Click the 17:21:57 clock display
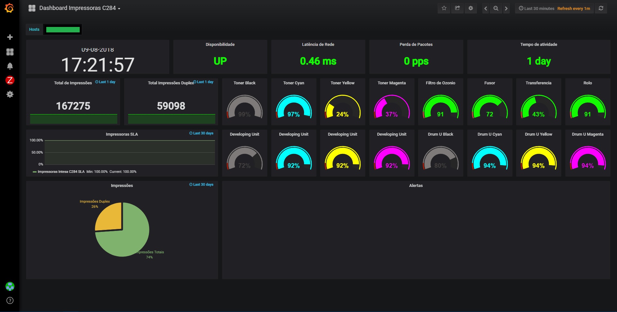The width and height of the screenshot is (617, 312). [x=98, y=65]
